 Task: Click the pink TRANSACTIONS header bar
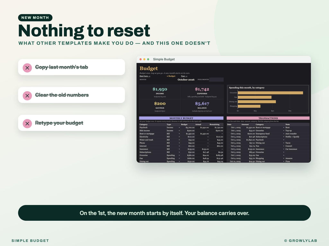point(268,118)
